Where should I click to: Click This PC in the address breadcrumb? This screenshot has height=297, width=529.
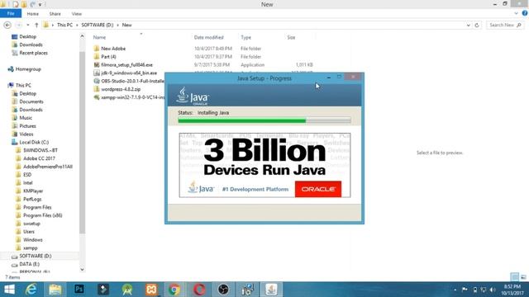pyautogui.click(x=64, y=25)
